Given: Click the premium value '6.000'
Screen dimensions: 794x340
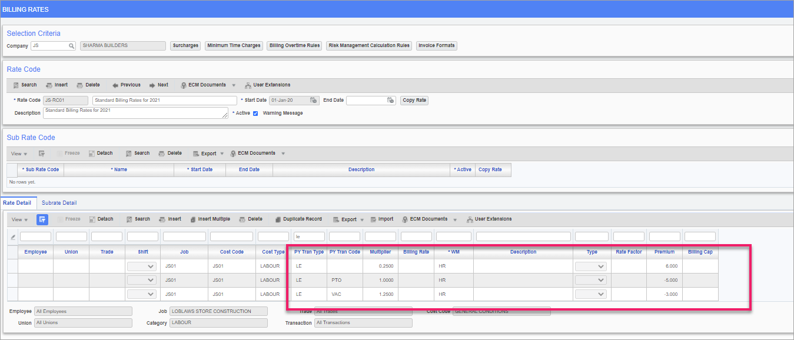Looking at the screenshot, I should 665,266.
